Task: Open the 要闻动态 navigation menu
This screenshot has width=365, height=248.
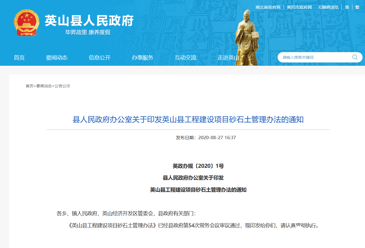Action: [57, 58]
